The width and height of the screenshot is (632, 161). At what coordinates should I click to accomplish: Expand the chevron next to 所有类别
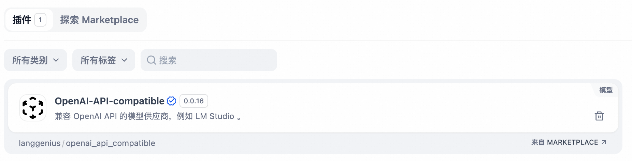click(x=56, y=60)
